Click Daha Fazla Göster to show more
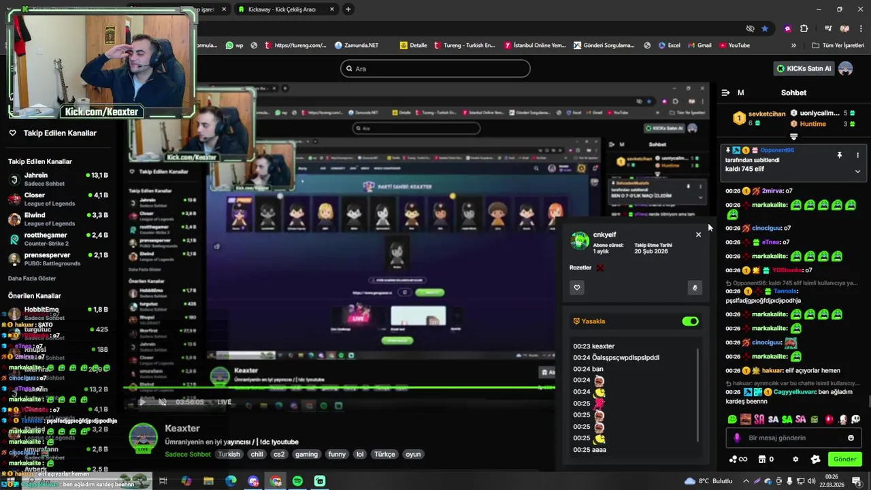 32,278
